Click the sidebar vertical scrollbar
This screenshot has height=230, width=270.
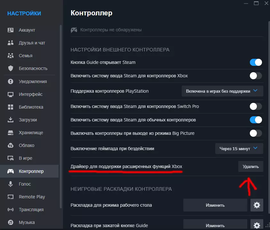(x=61, y=96)
